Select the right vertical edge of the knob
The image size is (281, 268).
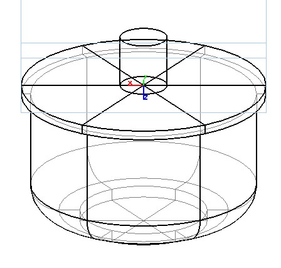167,62
